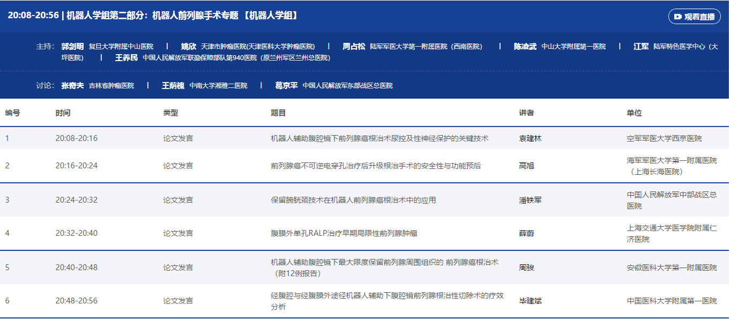Click the 时间 column header
This screenshot has width=730, height=319.
click(63, 113)
